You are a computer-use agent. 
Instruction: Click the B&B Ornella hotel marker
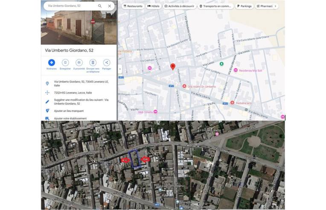pos(155,112)
